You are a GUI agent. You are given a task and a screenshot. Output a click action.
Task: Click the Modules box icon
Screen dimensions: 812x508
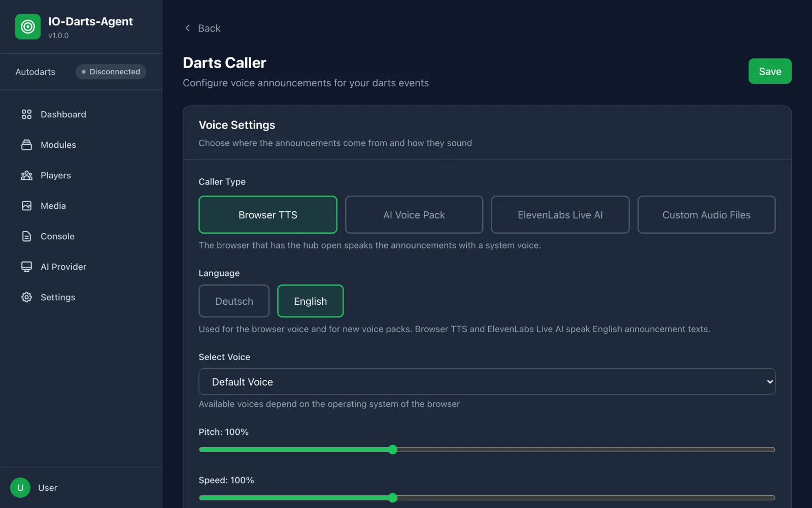pos(26,145)
